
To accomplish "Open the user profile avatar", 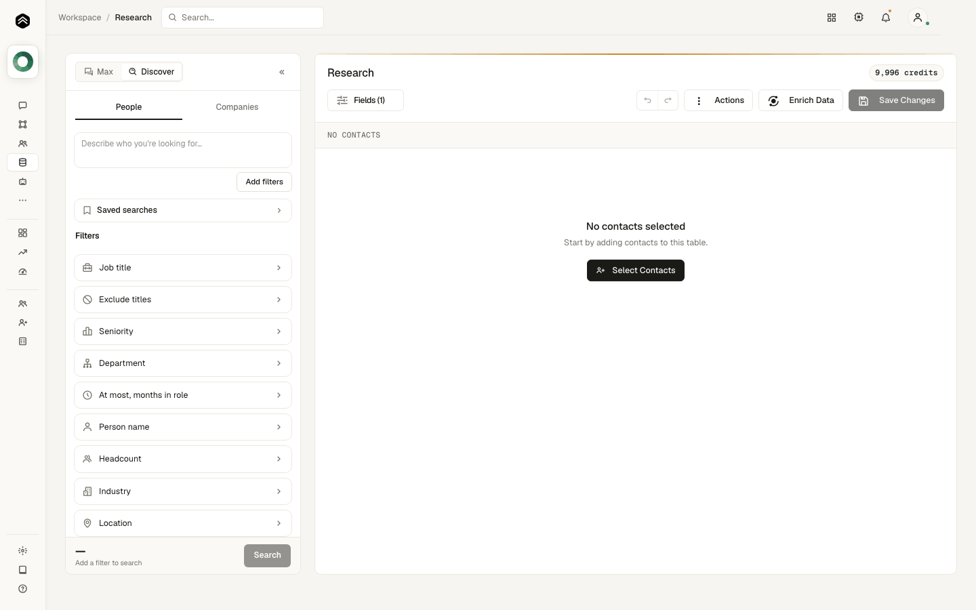I will tap(918, 18).
